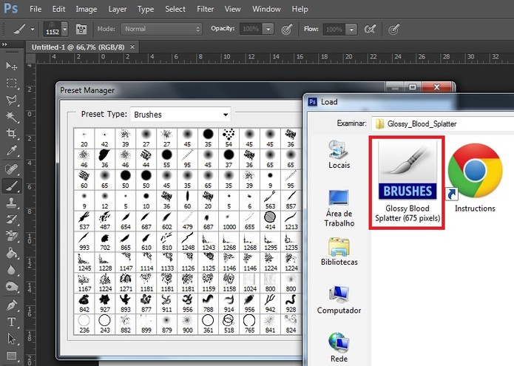Go to Rede network location
This screenshot has width=514, height=366.
[x=339, y=348]
